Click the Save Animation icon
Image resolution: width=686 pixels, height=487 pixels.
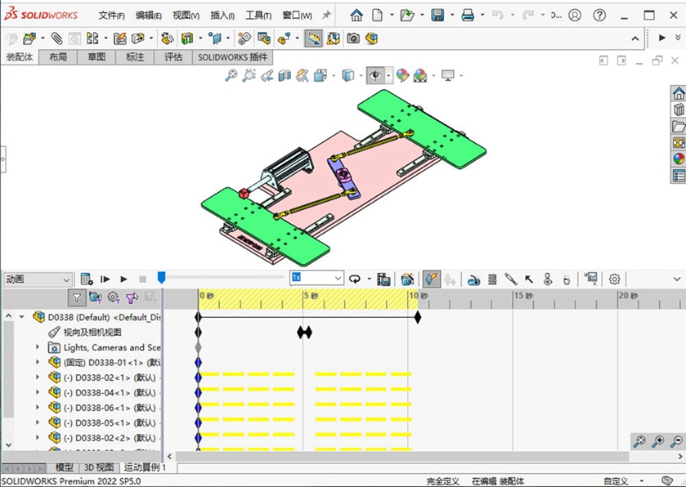pyautogui.click(x=383, y=279)
